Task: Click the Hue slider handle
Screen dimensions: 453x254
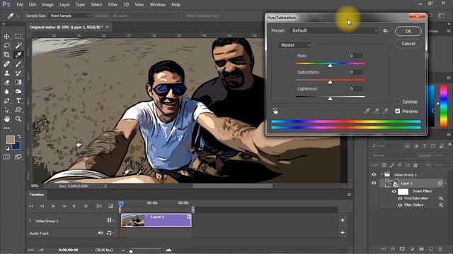Action: pos(330,66)
